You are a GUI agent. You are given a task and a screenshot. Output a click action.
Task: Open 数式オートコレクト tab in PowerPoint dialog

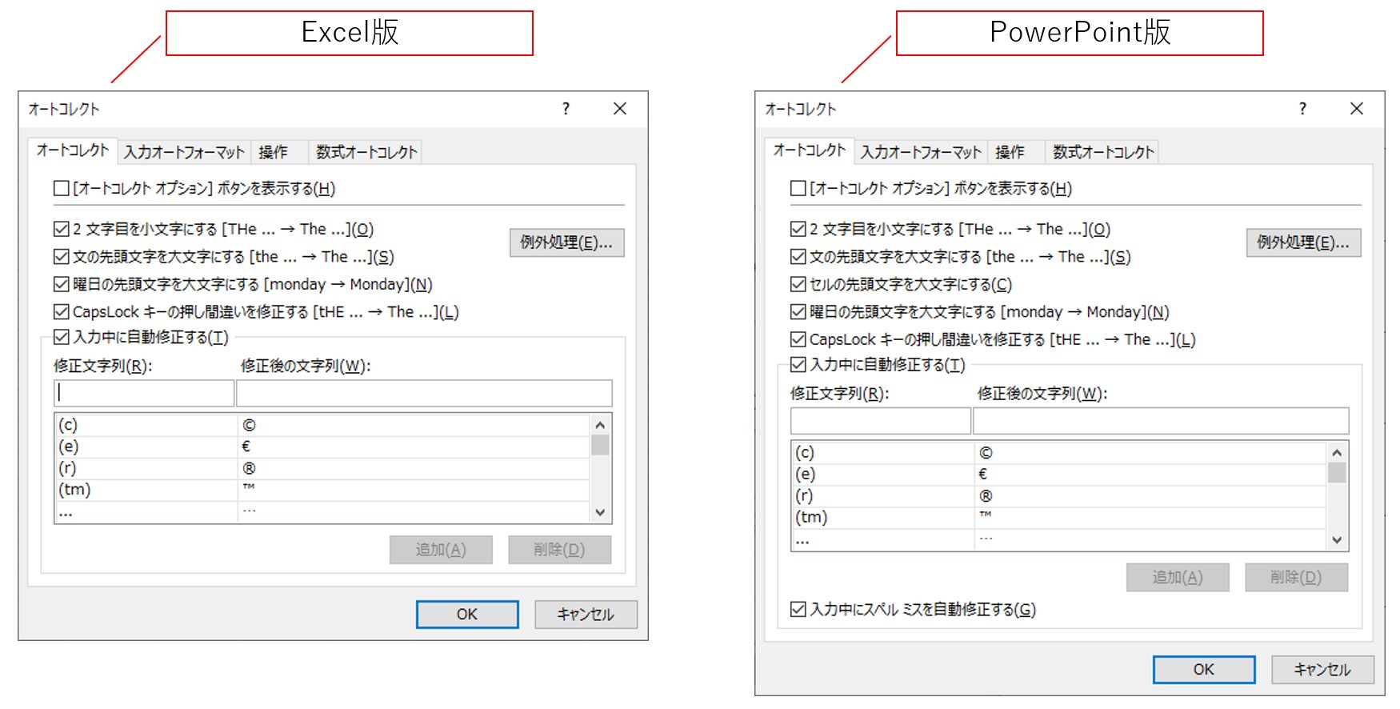pyautogui.click(x=1103, y=152)
